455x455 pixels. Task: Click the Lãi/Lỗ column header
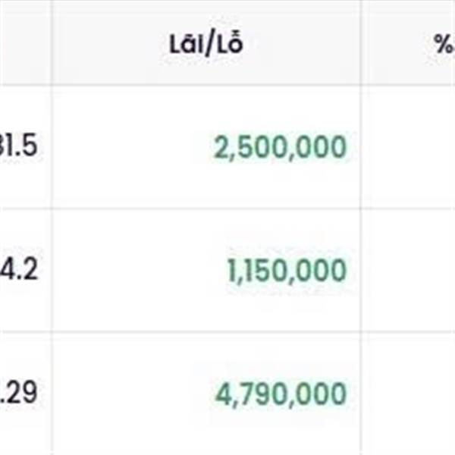206,43
